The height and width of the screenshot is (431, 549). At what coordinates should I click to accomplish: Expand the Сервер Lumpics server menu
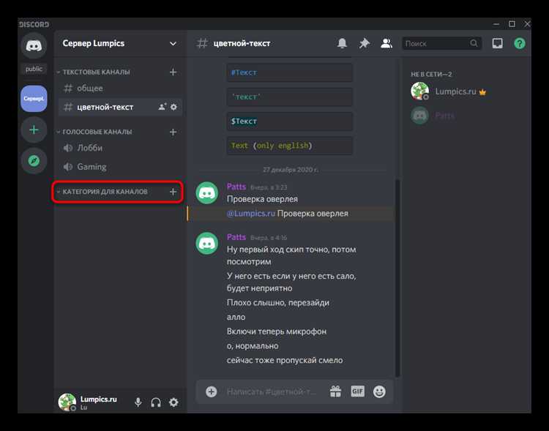click(173, 44)
